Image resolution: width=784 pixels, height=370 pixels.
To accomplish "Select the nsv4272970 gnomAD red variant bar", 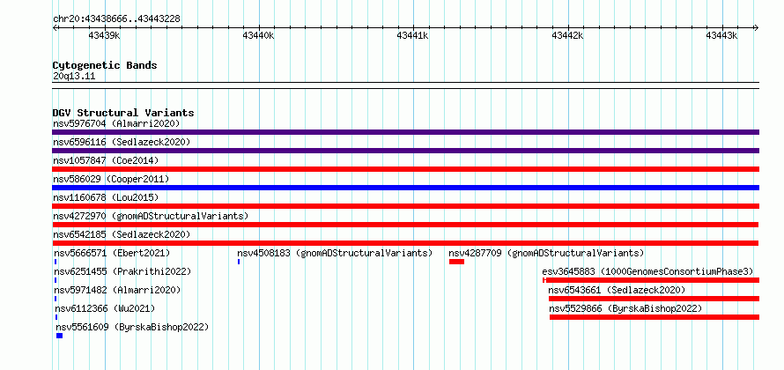I will click(x=405, y=225).
